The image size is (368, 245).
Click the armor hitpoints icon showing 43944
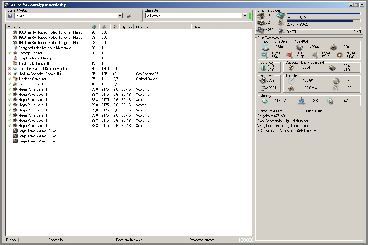point(300,47)
